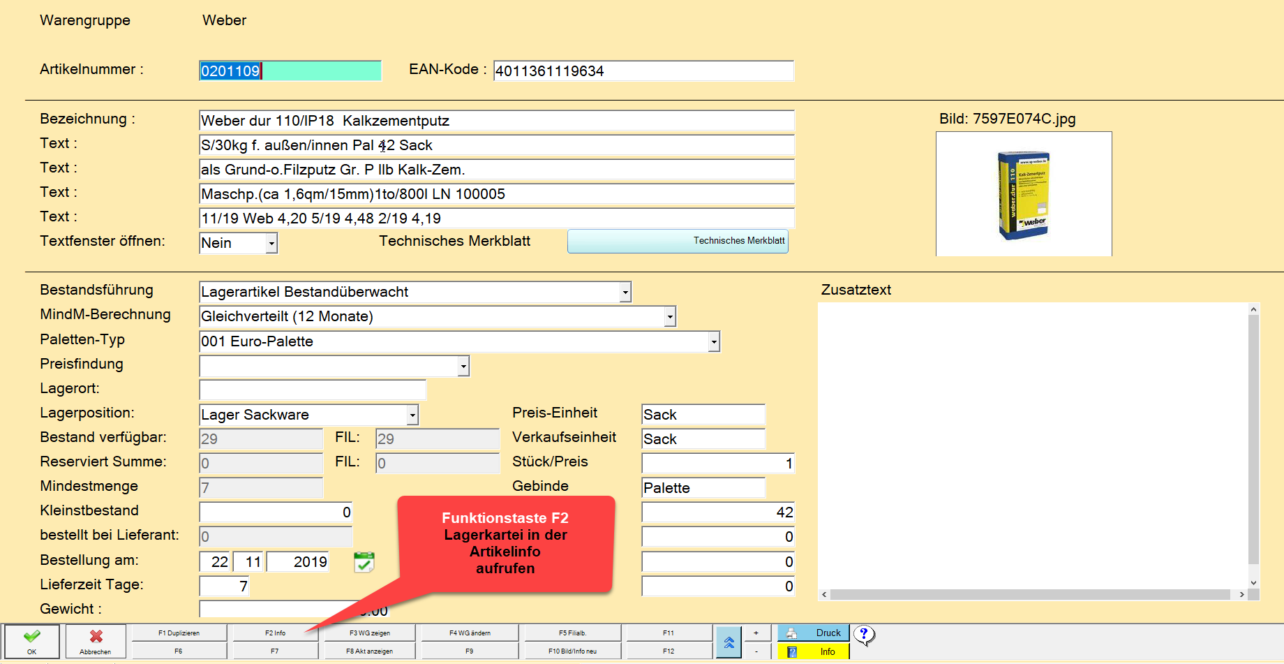Expand the Paletten-Typ dropdown

(x=714, y=341)
